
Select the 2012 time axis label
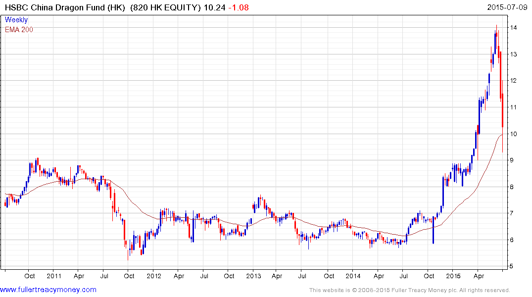click(x=154, y=276)
